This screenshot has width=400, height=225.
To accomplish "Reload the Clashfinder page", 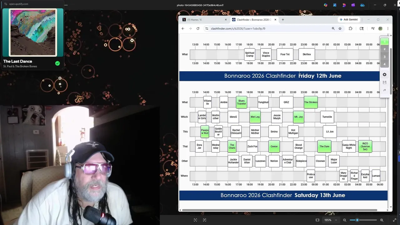I will point(198,28).
